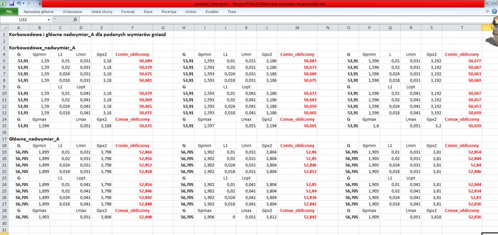This screenshot has width=498, height=235.
Task: Select cell F19 with value 52,866
Action: (132, 152)
